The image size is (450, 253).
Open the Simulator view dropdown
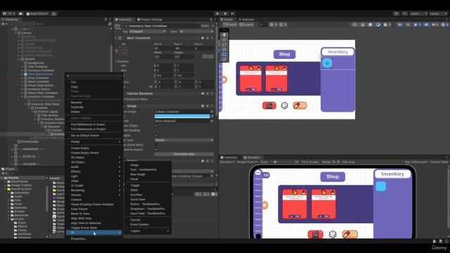[227, 162]
